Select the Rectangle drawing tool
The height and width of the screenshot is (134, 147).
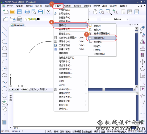5,55
